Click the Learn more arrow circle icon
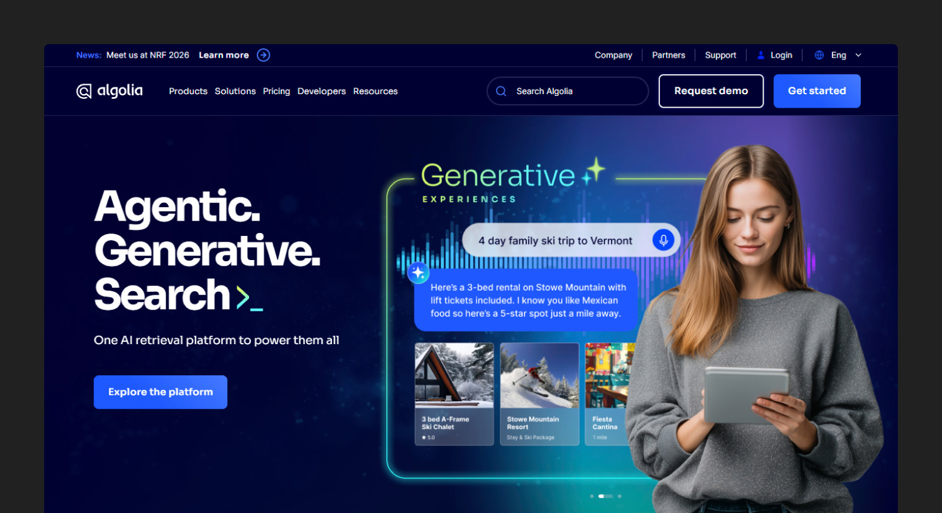This screenshot has height=513, width=942. (263, 55)
